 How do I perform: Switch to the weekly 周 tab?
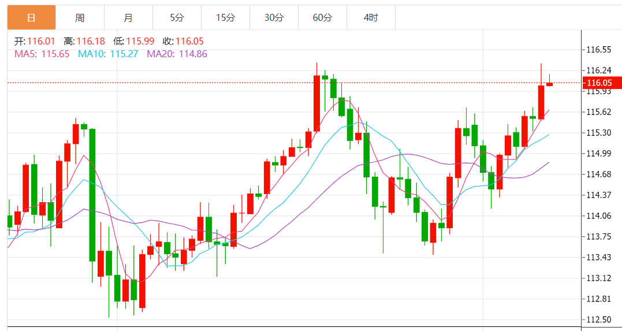coord(80,17)
